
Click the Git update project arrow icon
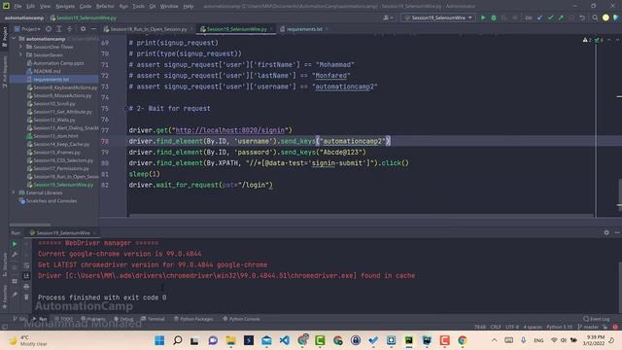point(539,17)
